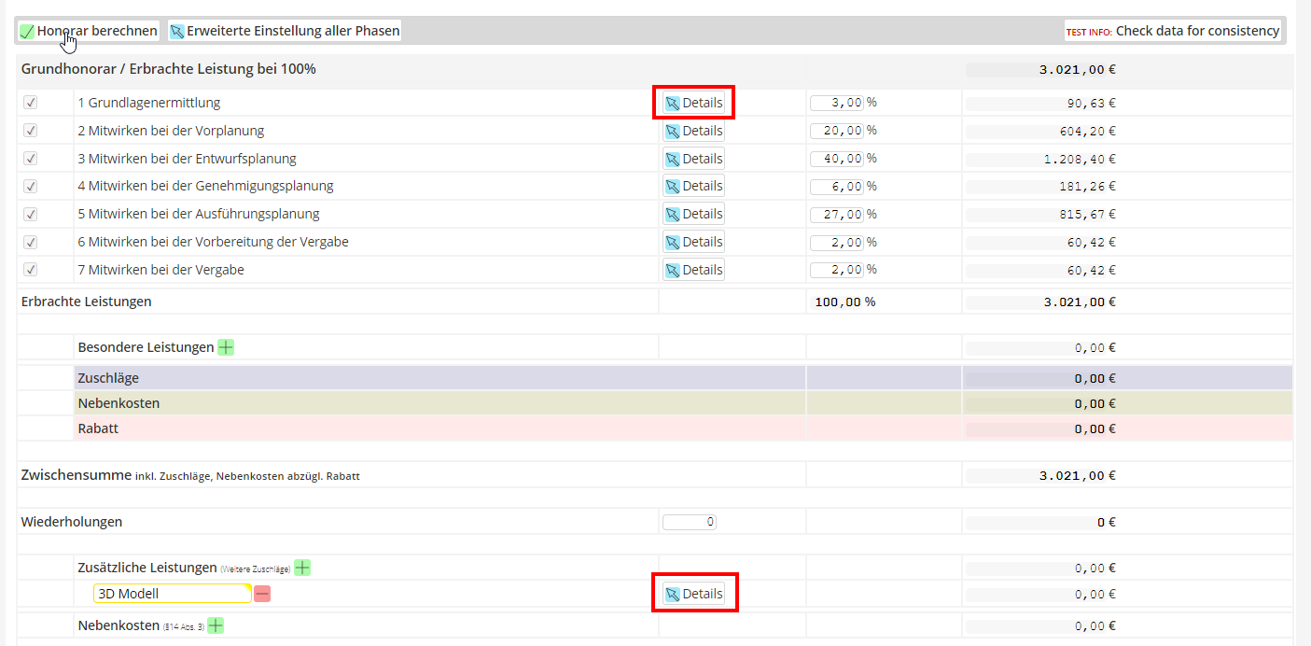
Task: Expand Details for 2 Mitwirken bei der Vorplanung
Action: 693,131
